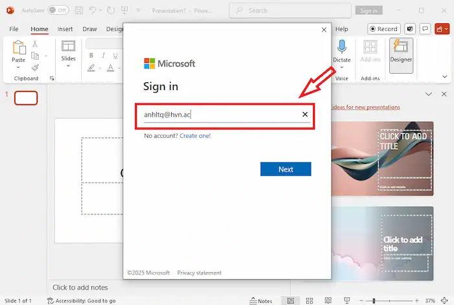Open the File menu
This screenshot has width=454, height=305.
coord(14,29)
